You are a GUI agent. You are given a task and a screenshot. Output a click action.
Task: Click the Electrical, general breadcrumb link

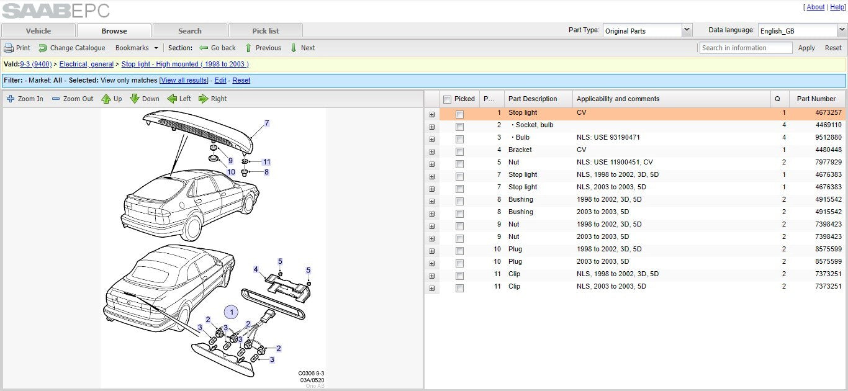pyautogui.click(x=86, y=64)
